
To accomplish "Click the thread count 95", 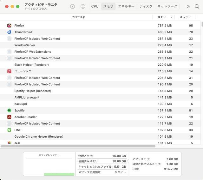I will pos(191,26).
